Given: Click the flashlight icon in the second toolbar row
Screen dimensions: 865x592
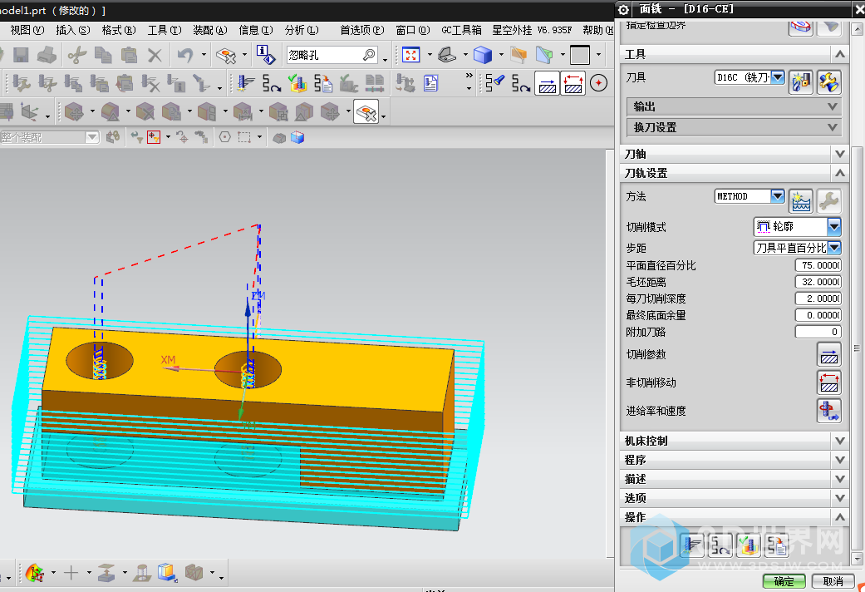Looking at the screenshot, I should (x=495, y=83).
